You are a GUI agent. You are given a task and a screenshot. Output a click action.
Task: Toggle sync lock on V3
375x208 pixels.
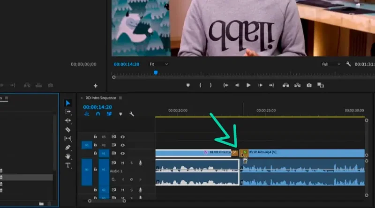point(114,137)
